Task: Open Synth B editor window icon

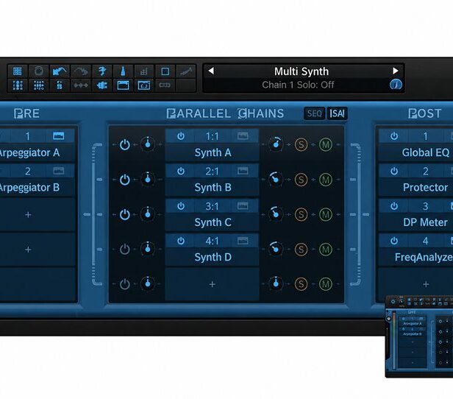Action: pyautogui.click(x=243, y=171)
